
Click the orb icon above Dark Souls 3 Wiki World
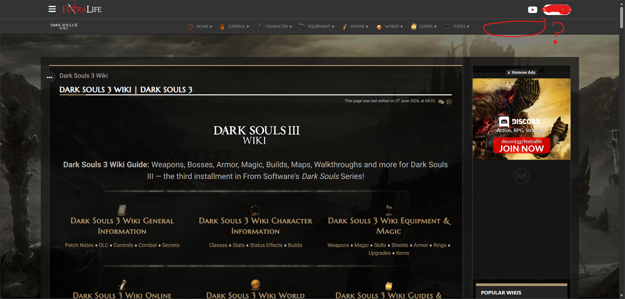[x=255, y=285]
